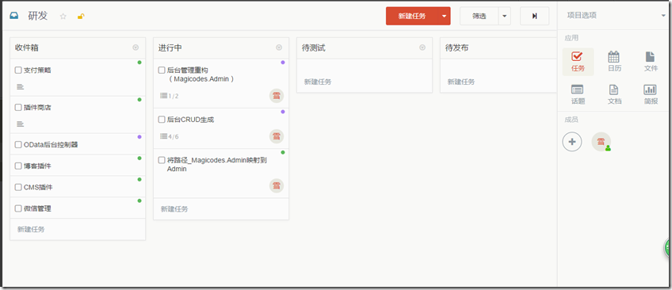The width and height of the screenshot is (672, 290).
Task: Click the 进行中 column header title
Action: coord(170,48)
